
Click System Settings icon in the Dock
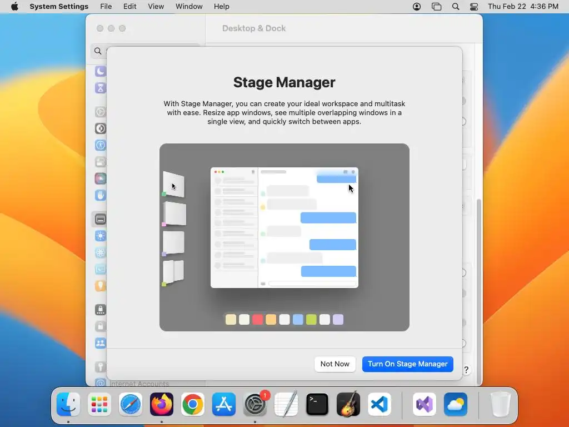pyautogui.click(x=254, y=404)
